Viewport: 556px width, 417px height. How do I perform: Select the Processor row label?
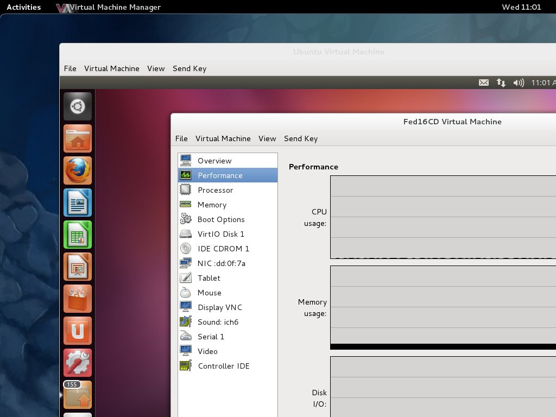[215, 190]
